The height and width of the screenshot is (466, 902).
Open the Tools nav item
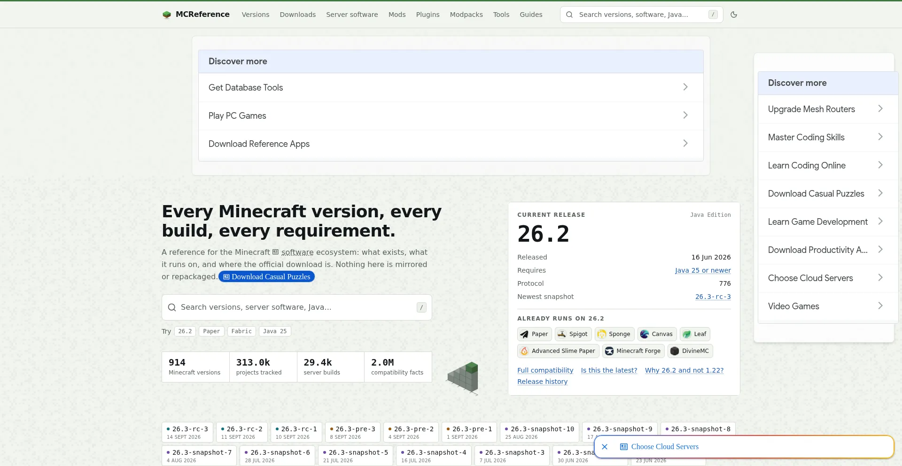click(501, 15)
